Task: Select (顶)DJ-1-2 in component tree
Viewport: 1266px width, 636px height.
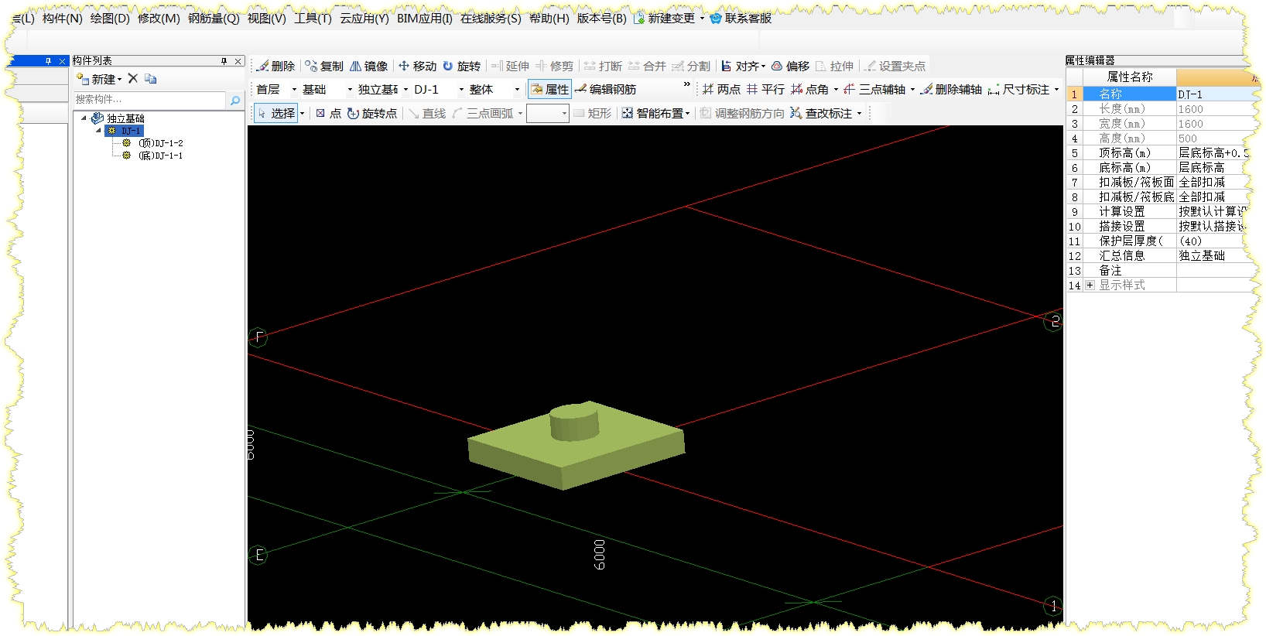Action: pos(161,143)
